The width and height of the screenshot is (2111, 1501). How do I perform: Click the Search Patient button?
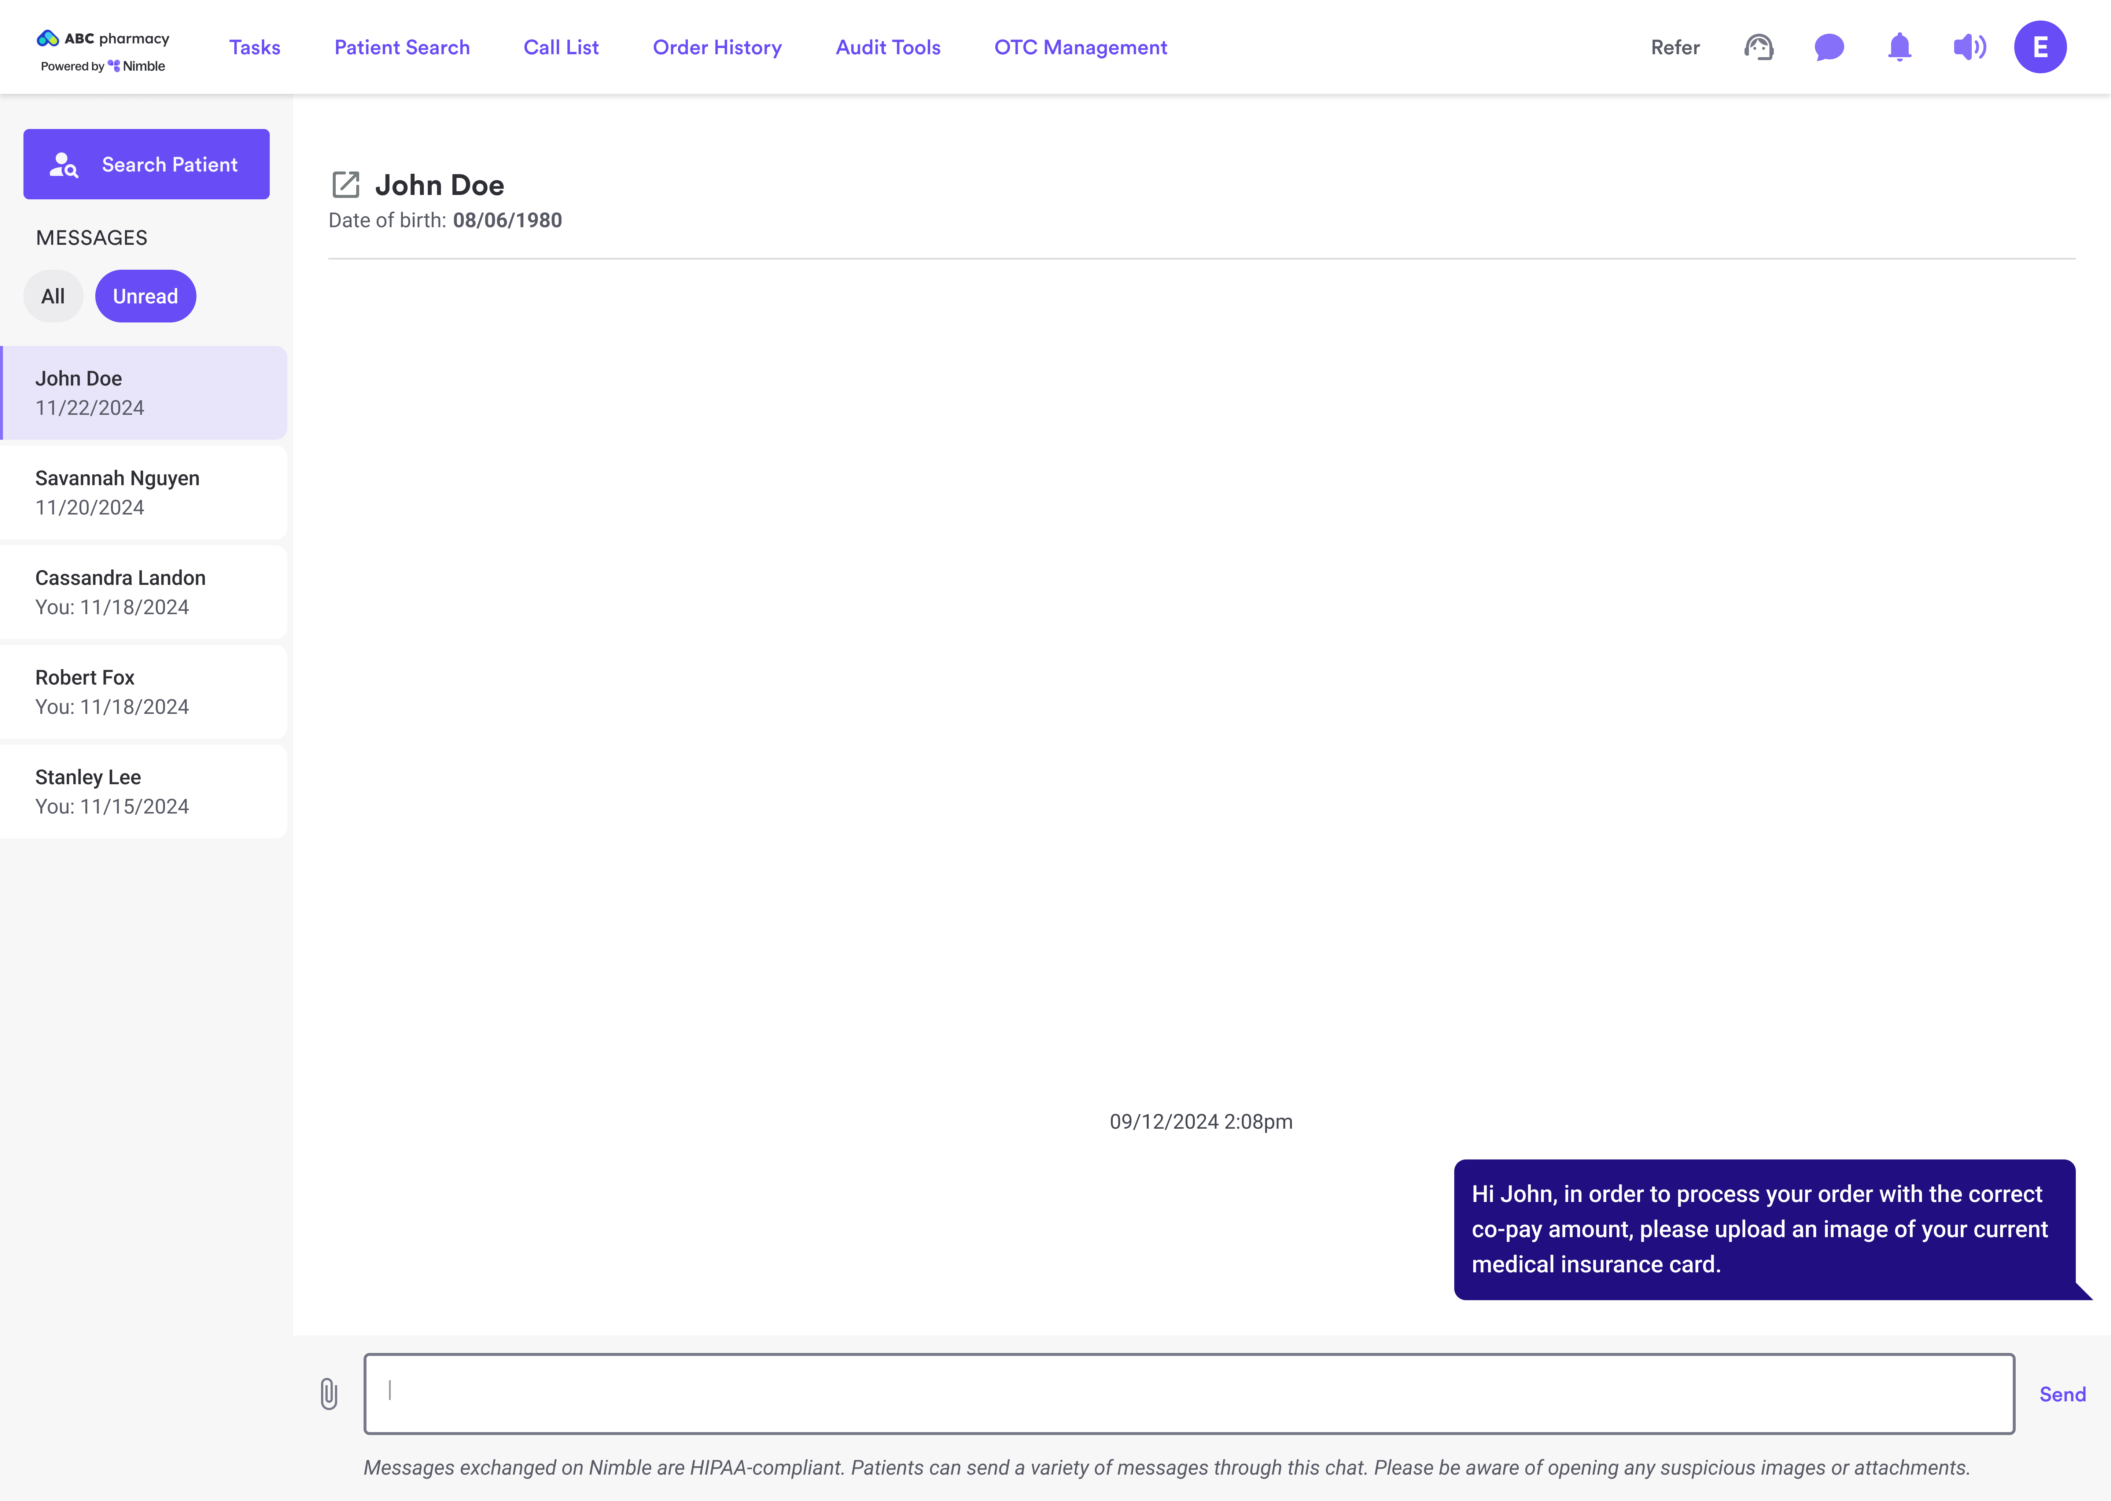click(x=146, y=165)
